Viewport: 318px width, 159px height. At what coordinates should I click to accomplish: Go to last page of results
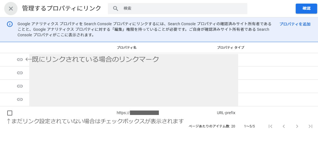point(310,126)
